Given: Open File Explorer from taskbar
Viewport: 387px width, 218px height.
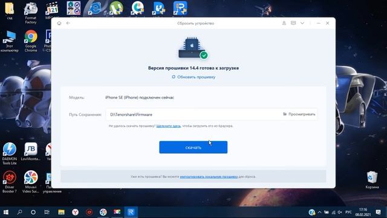Looking at the screenshot, I should click(61, 212).
